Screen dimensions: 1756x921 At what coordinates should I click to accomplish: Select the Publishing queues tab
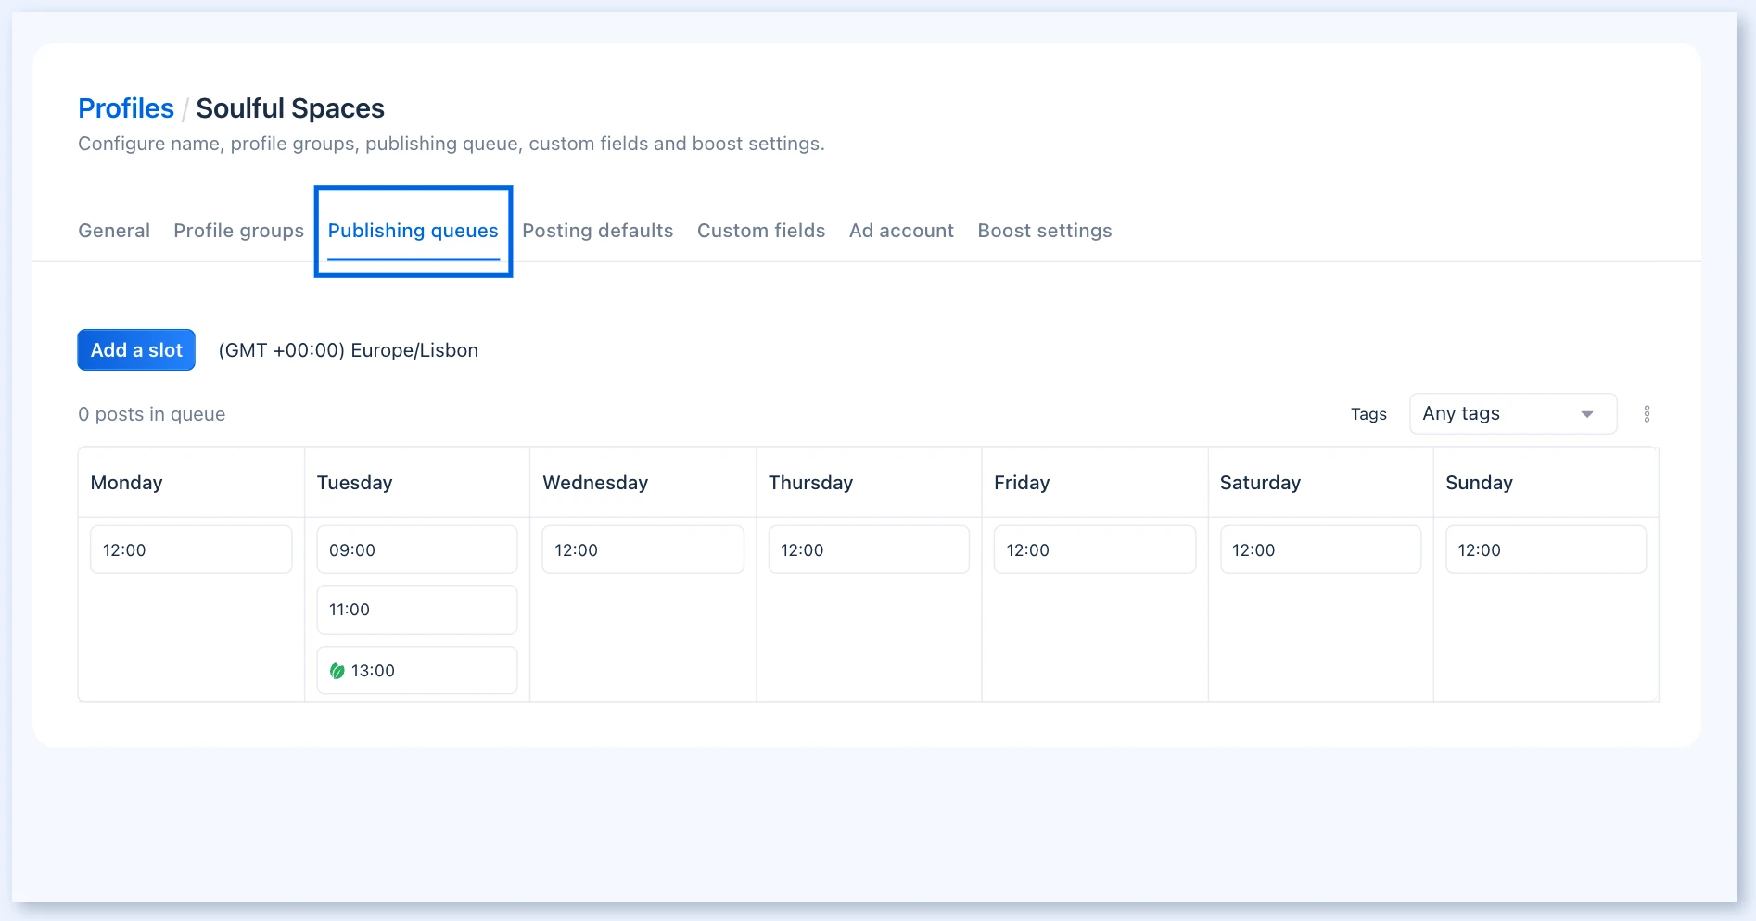pyautogui.click(x=414, y=231)
